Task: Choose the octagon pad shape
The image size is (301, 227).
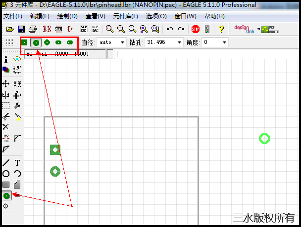Action: click(x=47, y=42)
